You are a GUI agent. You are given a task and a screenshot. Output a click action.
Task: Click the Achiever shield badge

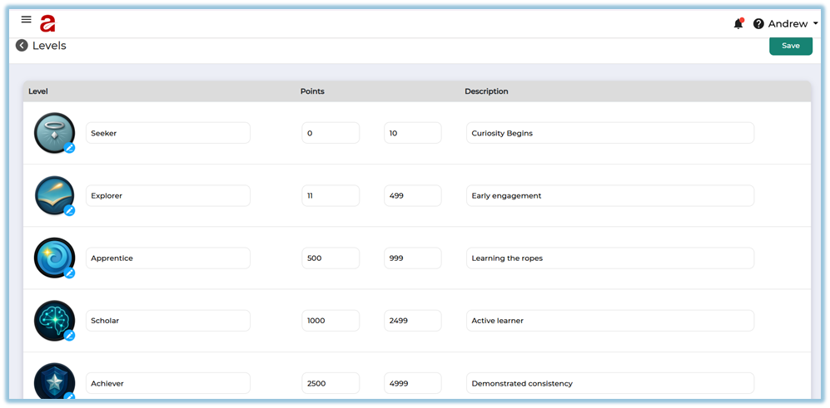click(54, 382)
